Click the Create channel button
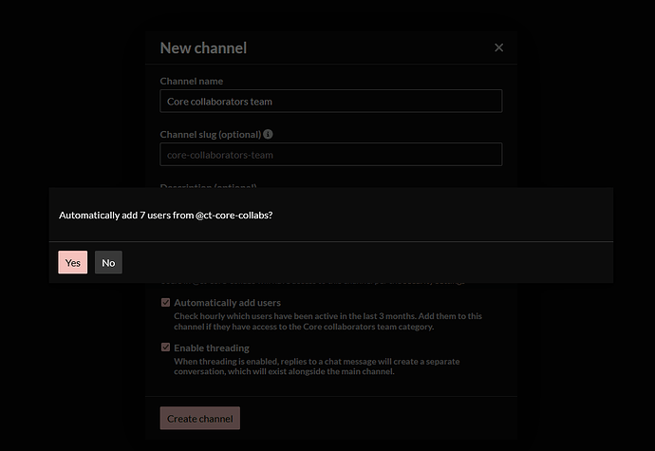 click(x=200, y=419)
